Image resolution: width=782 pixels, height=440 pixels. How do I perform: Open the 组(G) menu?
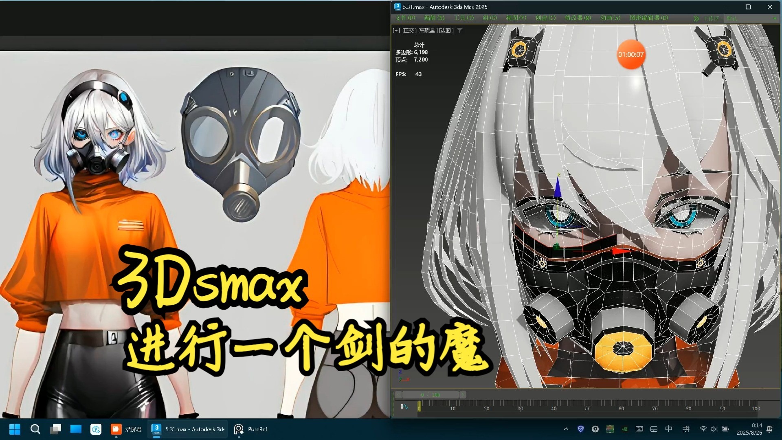click(490, 18)
